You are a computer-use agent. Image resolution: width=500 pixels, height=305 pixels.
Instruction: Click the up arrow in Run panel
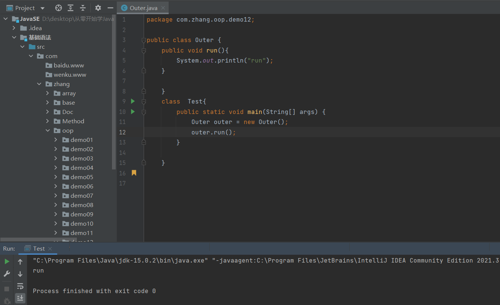[20, 262]
